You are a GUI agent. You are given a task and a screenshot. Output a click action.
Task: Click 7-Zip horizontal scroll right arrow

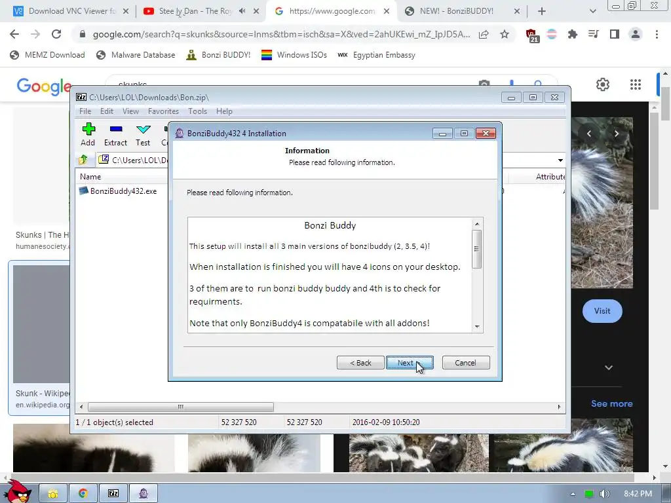pyautogui.click(x=559, y=407)
